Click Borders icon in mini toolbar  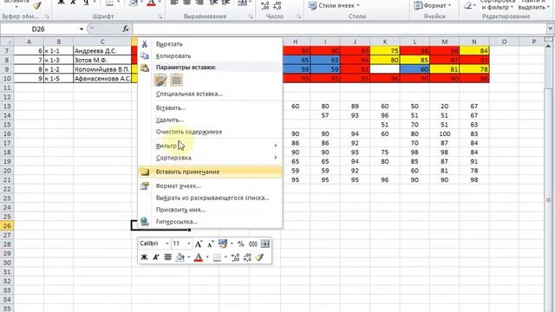click(x=217, y=257)
